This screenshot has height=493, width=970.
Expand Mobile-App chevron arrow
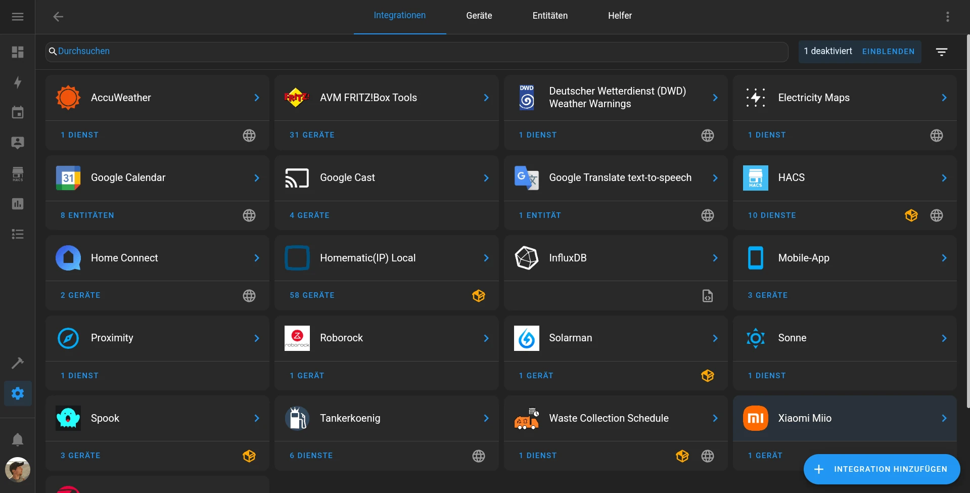click(x=944, y=258)
